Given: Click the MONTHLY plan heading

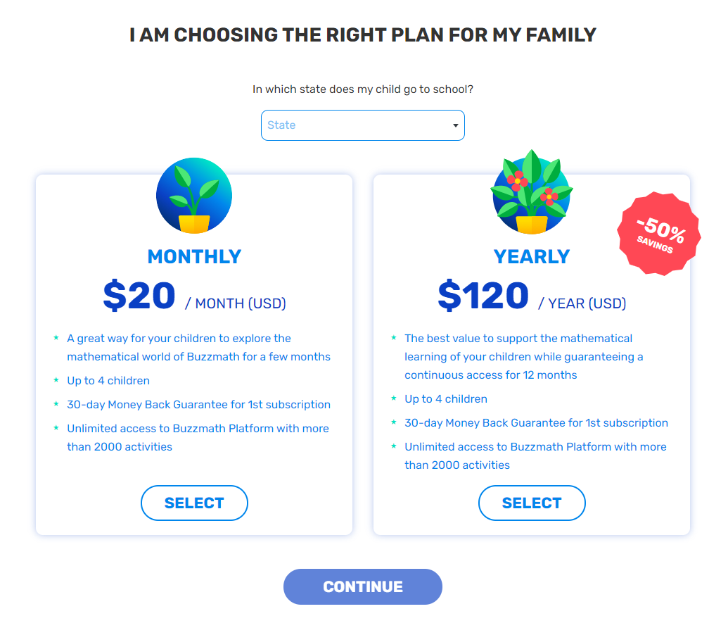Looking at the screenshot, I should tap(194, 256).
